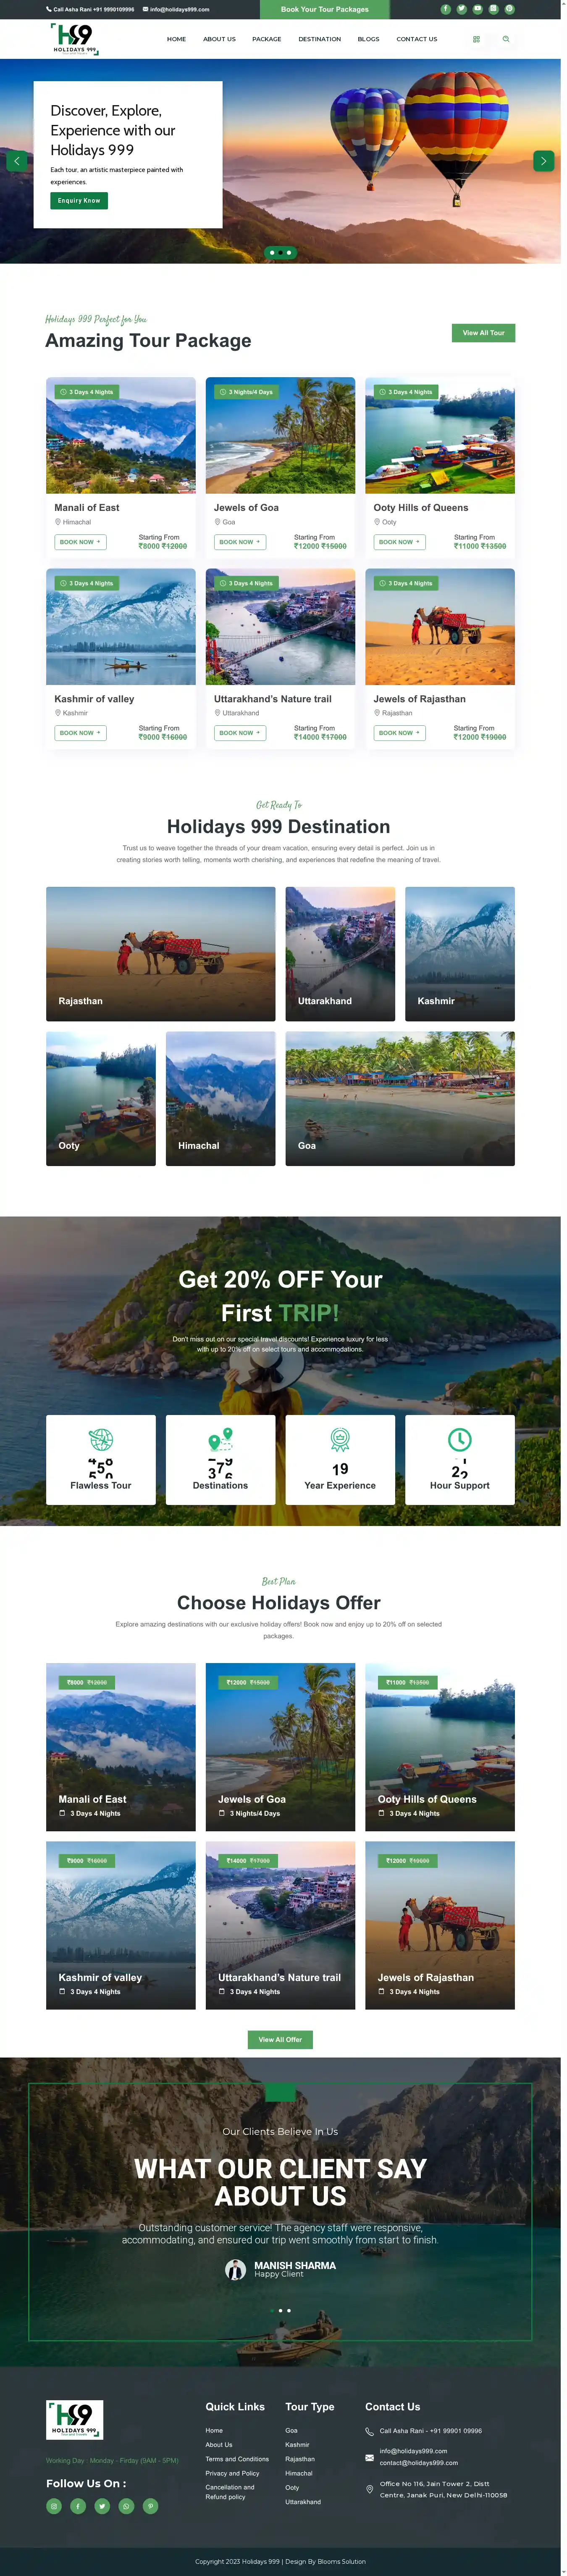Open the WhatsApp icon in the footer
This screenshot has width=567, height=2576.
[126, 2506]
